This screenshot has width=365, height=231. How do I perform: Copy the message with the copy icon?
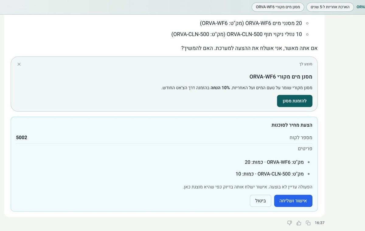[308, 223]
